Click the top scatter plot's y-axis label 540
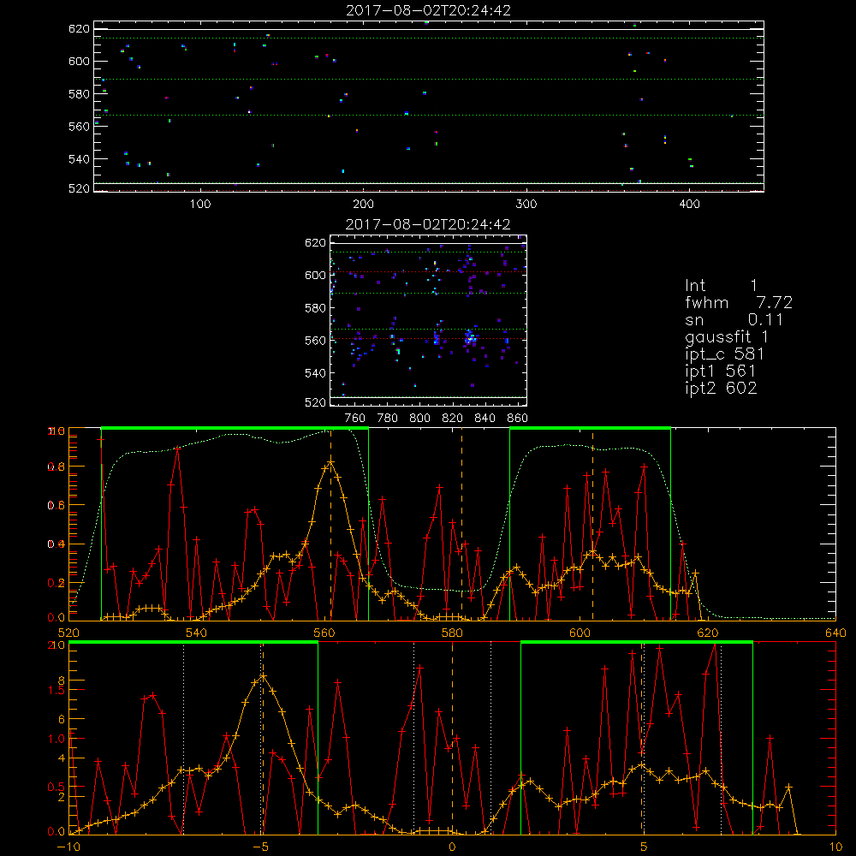 point(79,159)
